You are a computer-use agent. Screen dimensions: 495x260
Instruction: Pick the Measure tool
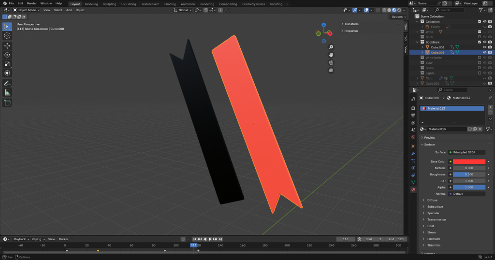7,92
